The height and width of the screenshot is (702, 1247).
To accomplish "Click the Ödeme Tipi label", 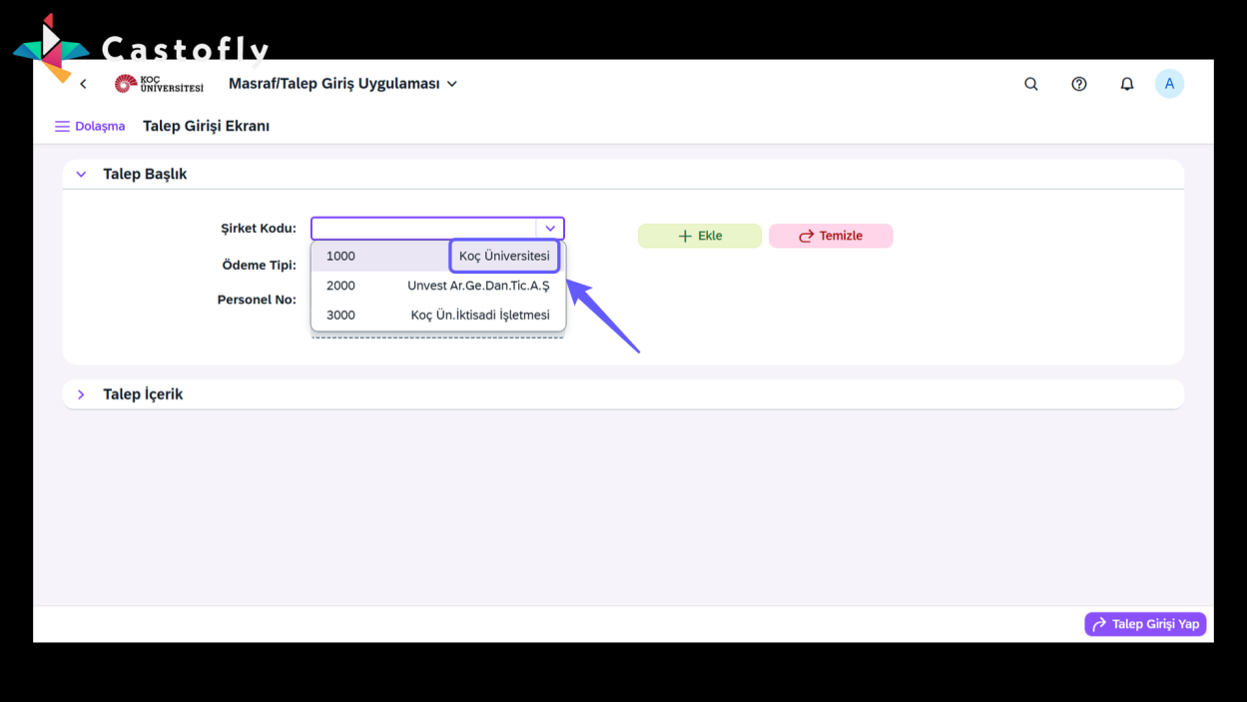I will coord(260,265).
